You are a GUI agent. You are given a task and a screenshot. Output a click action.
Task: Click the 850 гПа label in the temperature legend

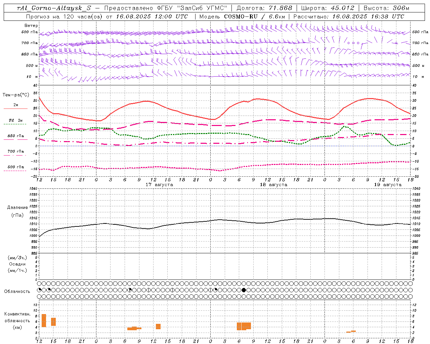[16, 136]
